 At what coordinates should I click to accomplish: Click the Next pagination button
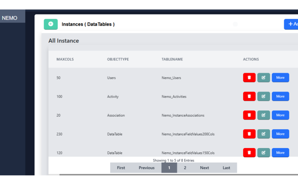[x=204, y=168]
